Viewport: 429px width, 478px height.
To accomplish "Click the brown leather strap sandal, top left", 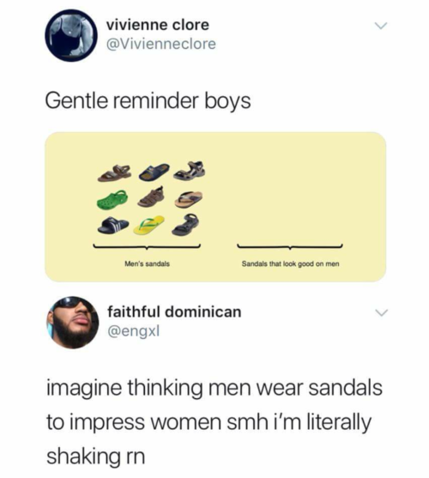I will [x=115, y=173].
